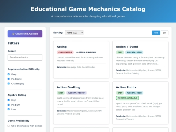Open the Action Drafting card title

(68, 87)
